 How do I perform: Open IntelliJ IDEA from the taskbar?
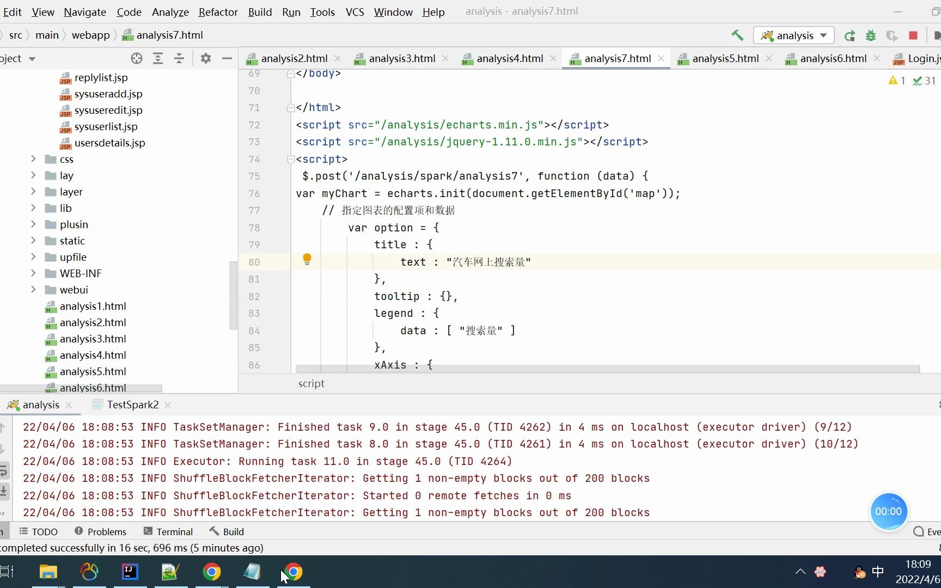click(x=130, y=572)
